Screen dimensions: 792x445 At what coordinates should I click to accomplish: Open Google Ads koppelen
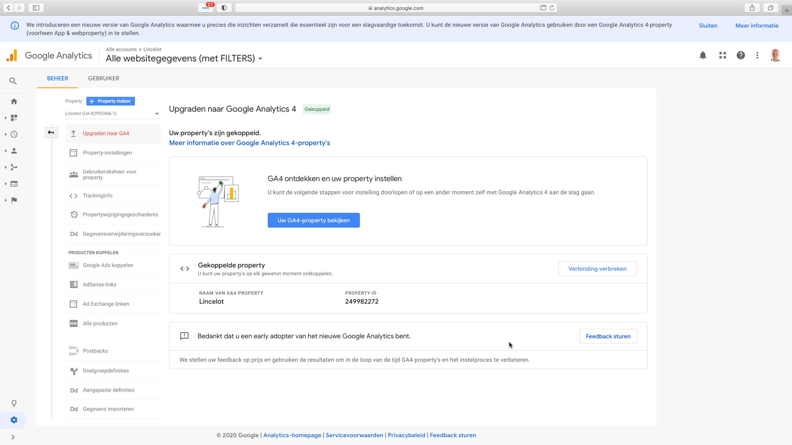click(113, 265)
